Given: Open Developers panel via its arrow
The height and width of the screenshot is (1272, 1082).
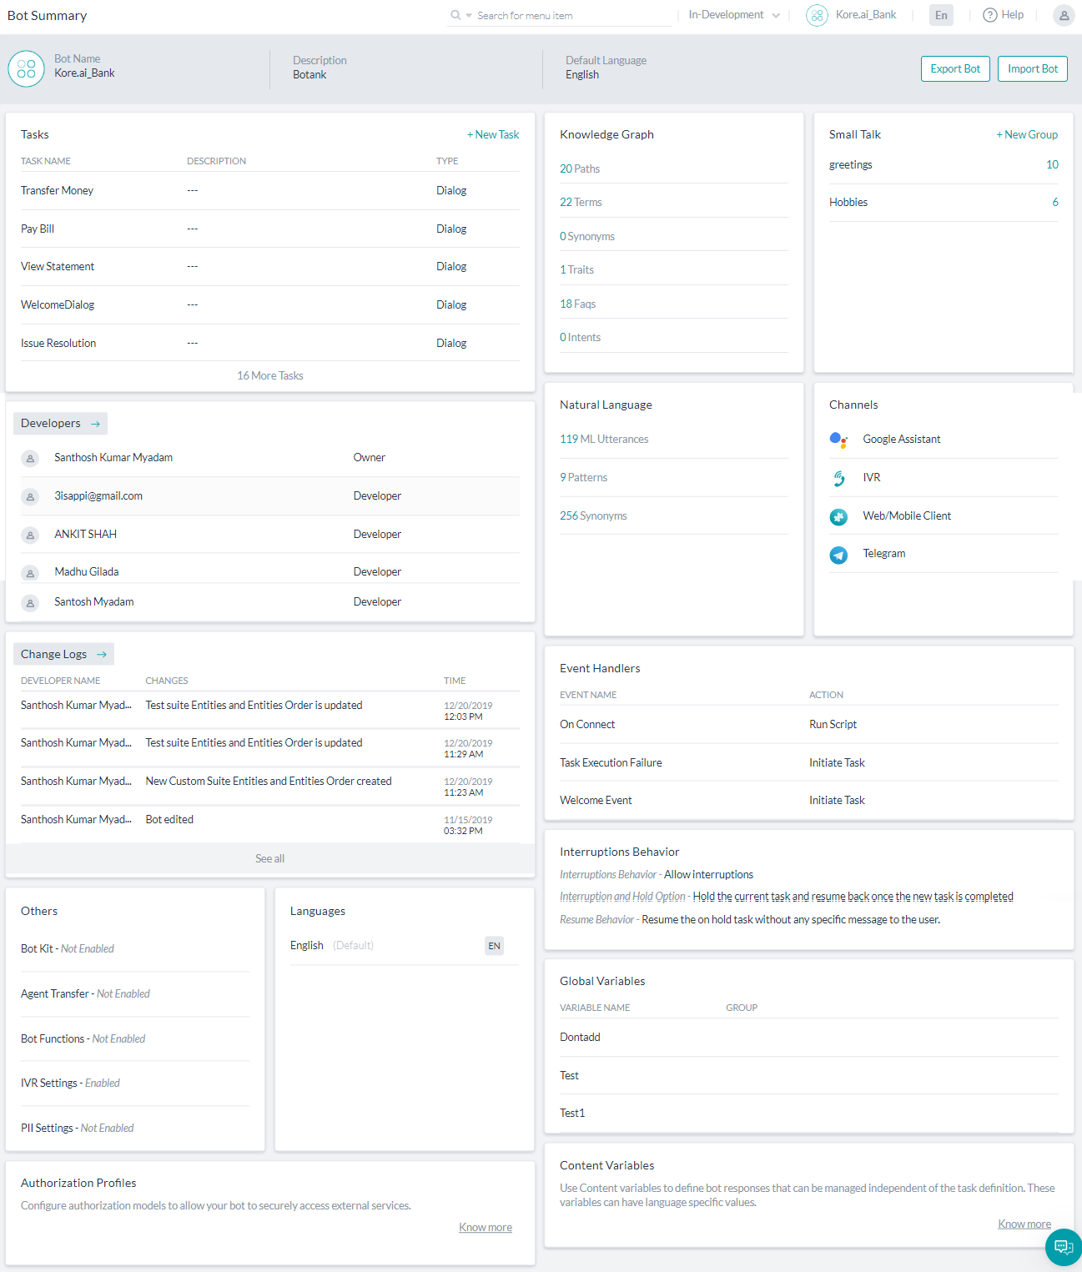Looking at the screenshot, I should click(94, 423).
